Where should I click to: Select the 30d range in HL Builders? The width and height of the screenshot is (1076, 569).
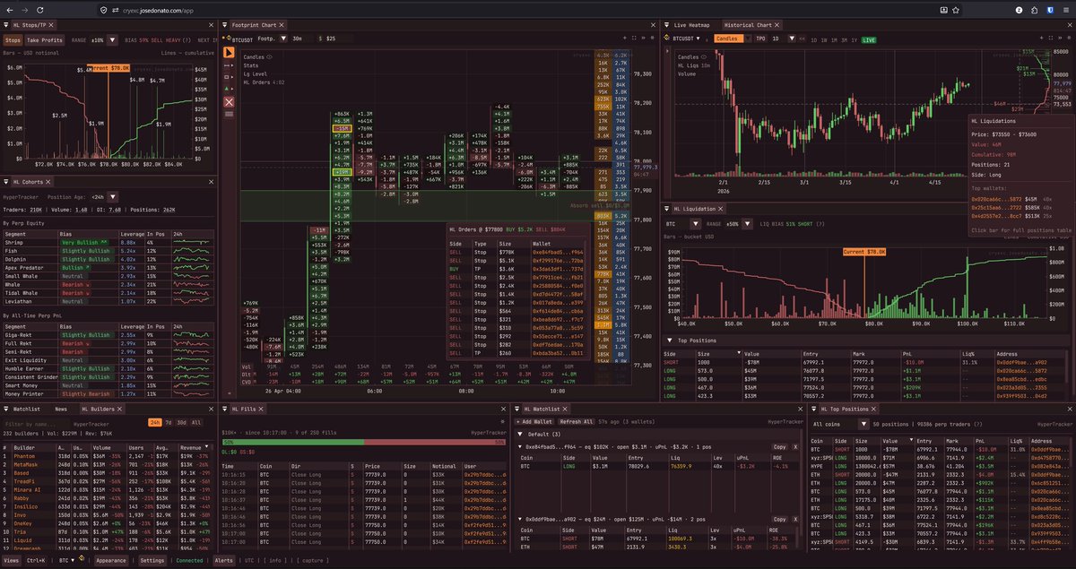point(181,422)
